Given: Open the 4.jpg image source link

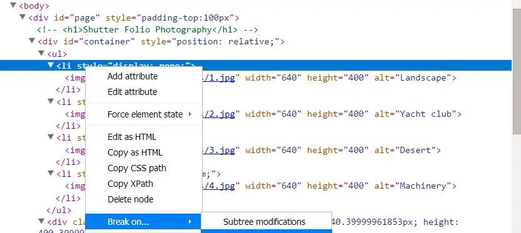Looking at the screenshot, I should [221, 186].
